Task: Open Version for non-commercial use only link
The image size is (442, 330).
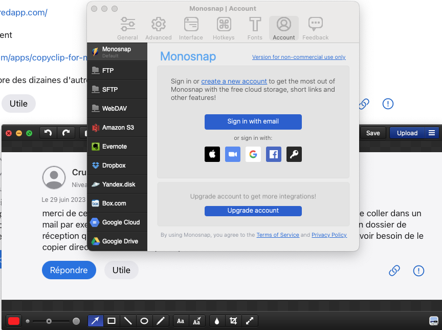Action: pos(299,57)
